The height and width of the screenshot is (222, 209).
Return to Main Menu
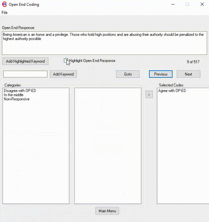point(107,211)
